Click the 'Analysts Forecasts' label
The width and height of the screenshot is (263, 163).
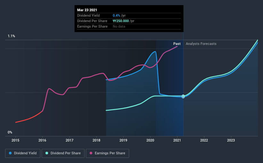point(201,44)
